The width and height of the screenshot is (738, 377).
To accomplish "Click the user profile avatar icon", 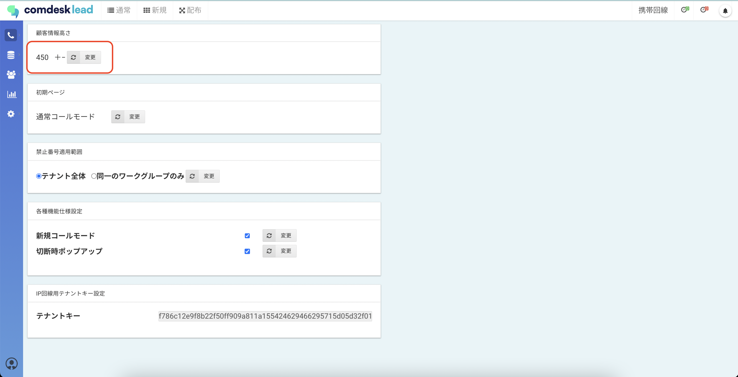I will click(12, 364).
